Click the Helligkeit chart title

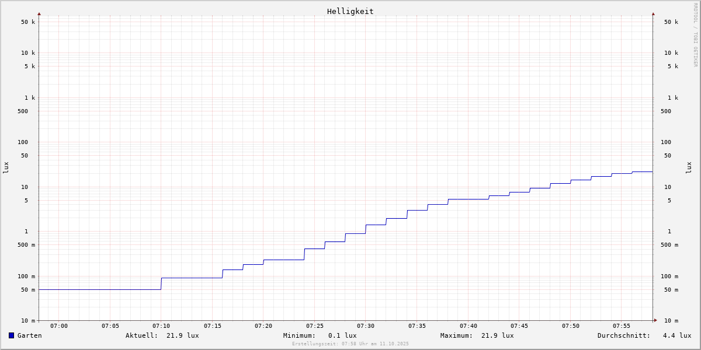pyautogui.click(x=350, y=11)
